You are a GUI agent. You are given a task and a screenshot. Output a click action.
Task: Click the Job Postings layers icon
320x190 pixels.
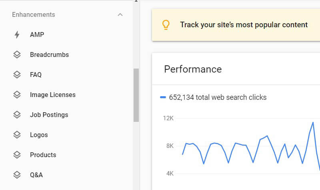pos(17,115)
